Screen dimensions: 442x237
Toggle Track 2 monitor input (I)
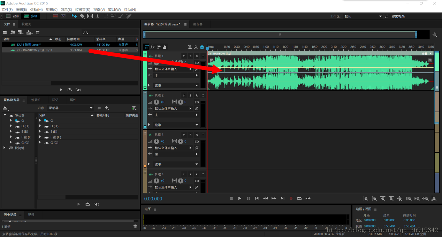tap(203, 95)
